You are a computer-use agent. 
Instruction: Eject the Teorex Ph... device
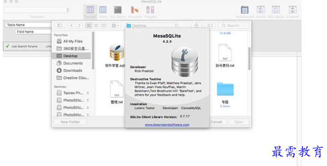click(88, 93)
